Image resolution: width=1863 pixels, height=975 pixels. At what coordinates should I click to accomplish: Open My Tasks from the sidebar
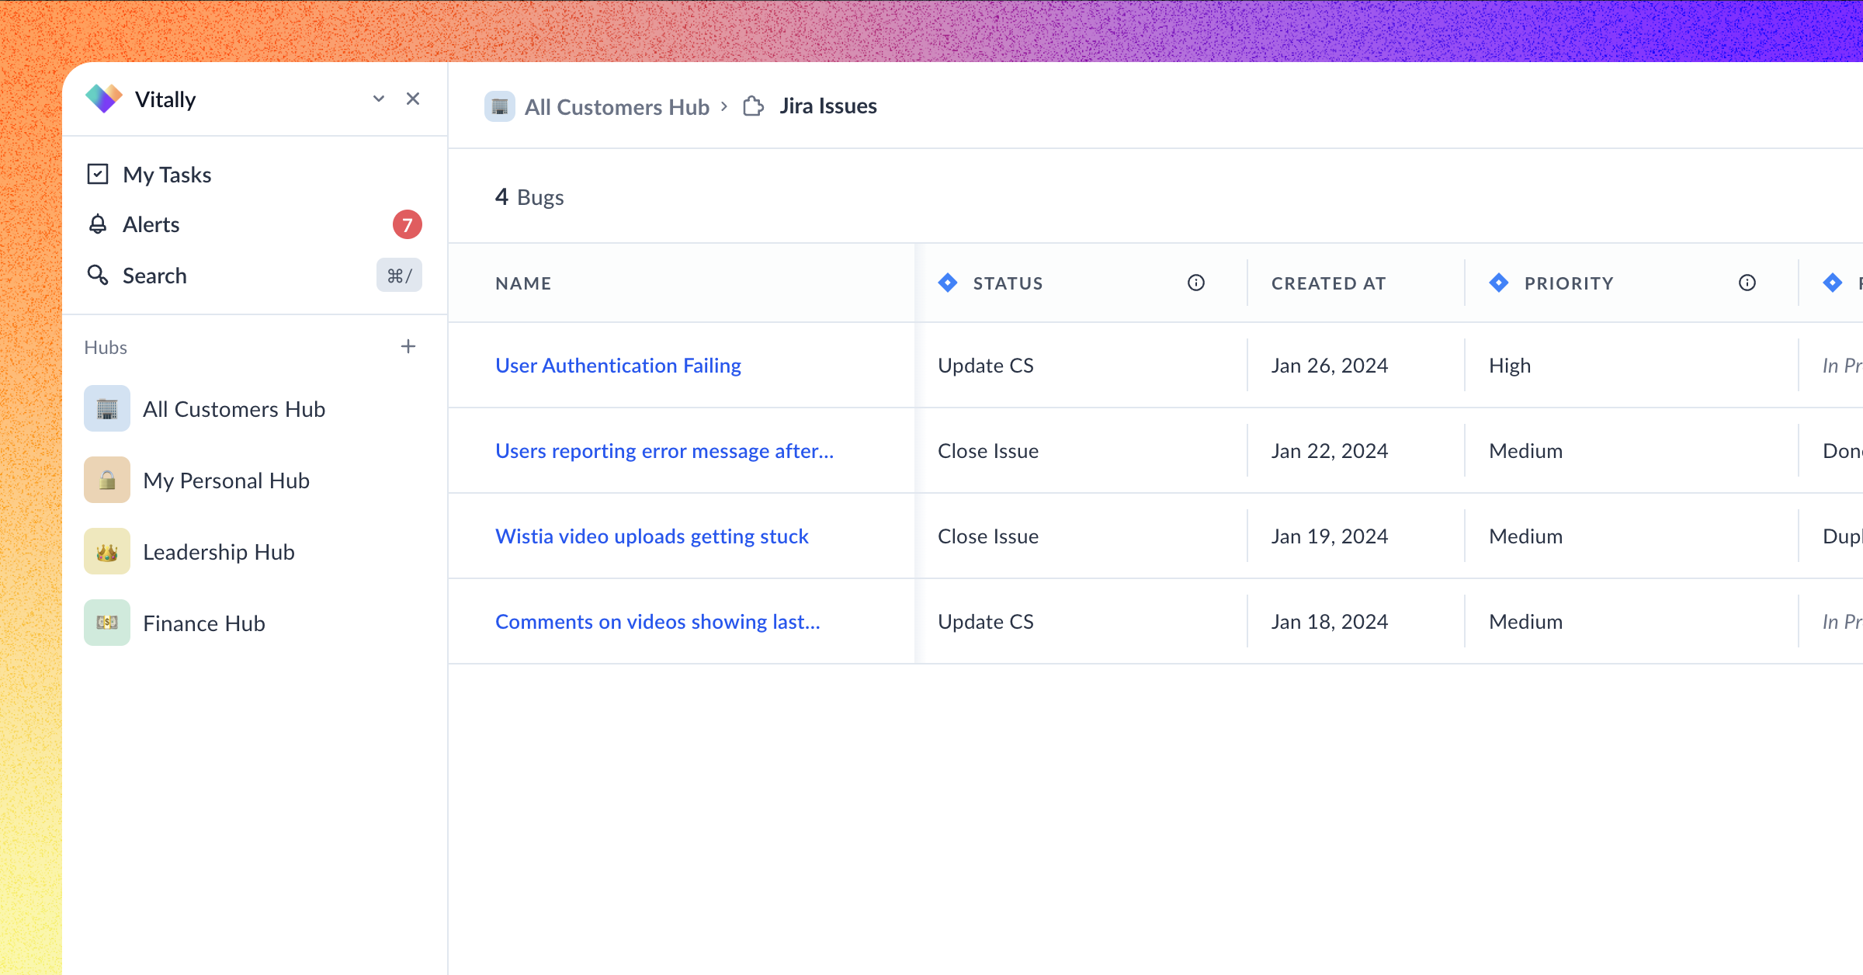coord(167,174)
